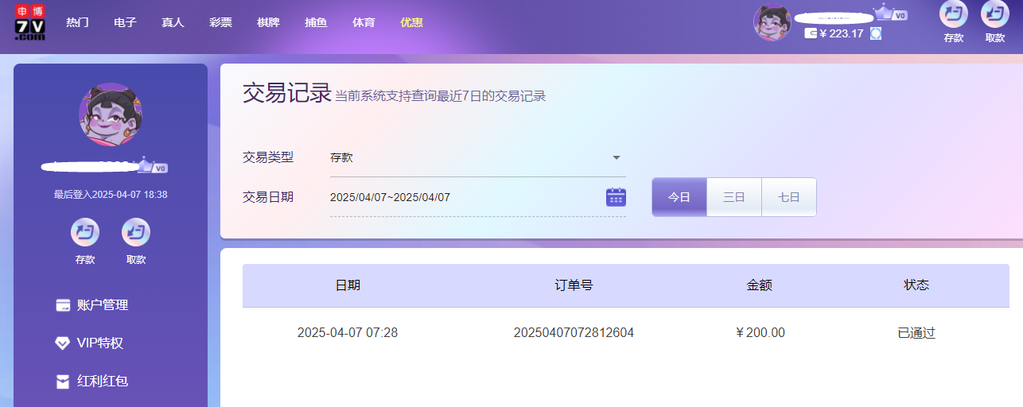
Task: Click the sidebar withdraw (取款) icon
Action: pyautogui.click(x=136, y=233)
